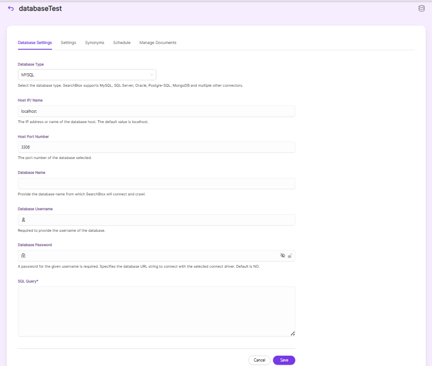Focus the Database Name field
Image resolution: width=432 pixels, height=366 pixels.
pos(156,184)
